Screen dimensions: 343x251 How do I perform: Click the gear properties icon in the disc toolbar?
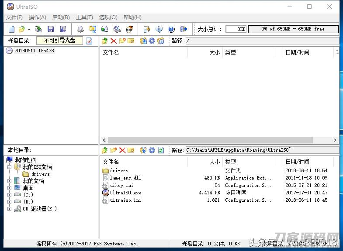(152, 41)
